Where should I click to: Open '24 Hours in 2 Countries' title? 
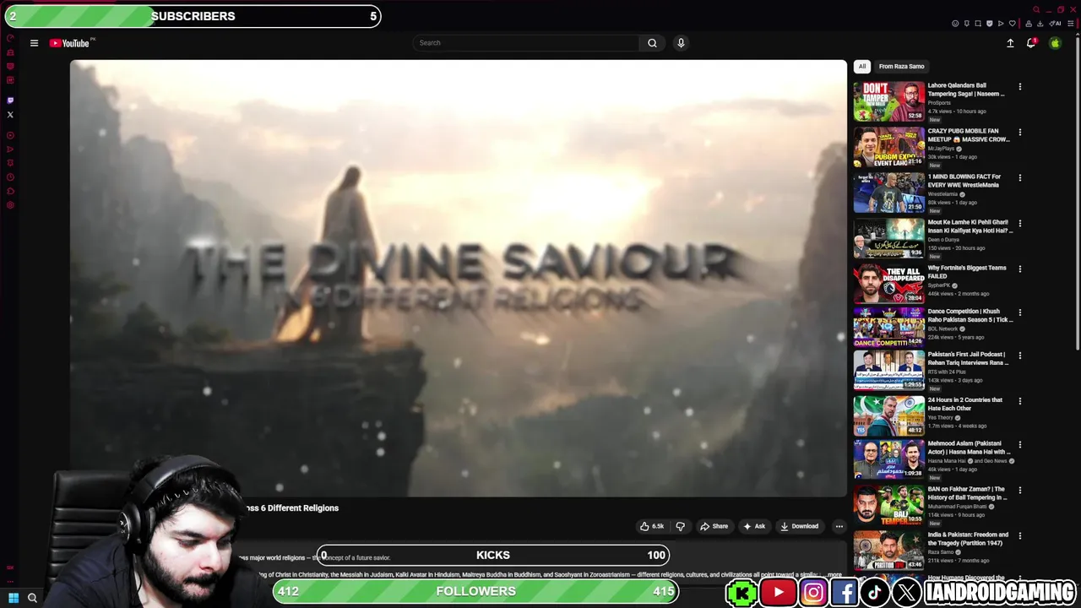[x=964, y=404]
